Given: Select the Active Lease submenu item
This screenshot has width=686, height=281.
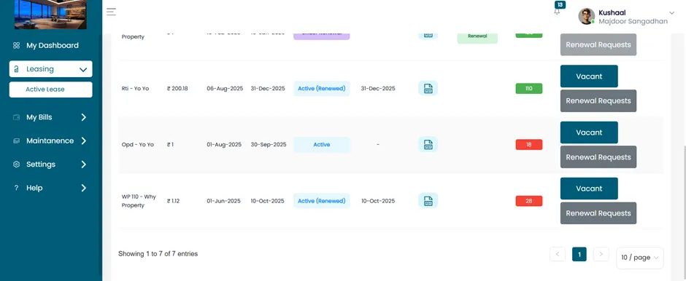Looking at the screenshot, I should click(51, 90).
